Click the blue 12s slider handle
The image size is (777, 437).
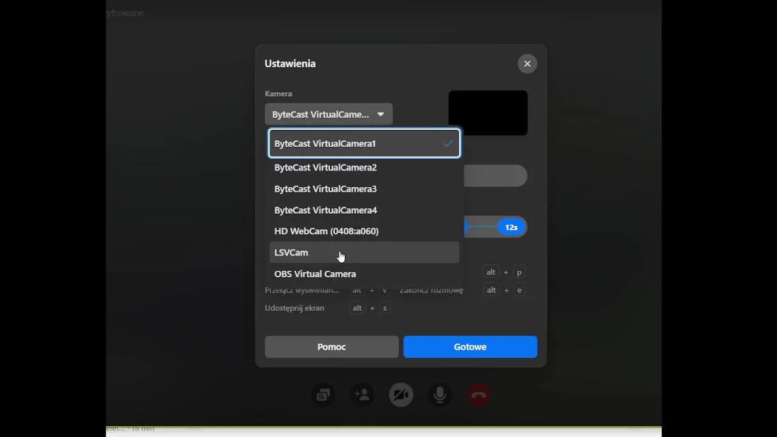click(511, 227)
